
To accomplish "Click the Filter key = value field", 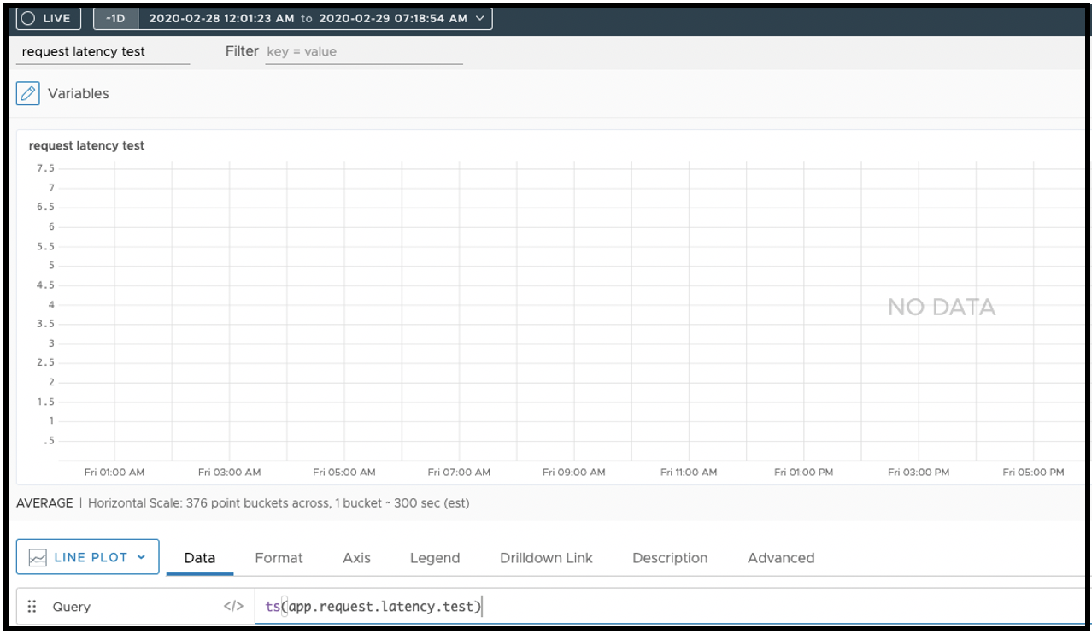I will (x=363, y=51).
